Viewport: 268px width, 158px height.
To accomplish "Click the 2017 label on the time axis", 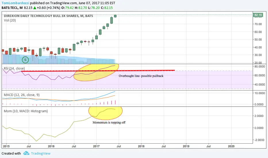I will (x=96, y=146).
